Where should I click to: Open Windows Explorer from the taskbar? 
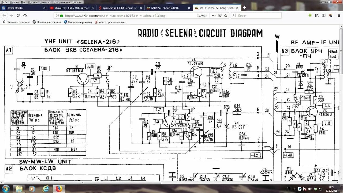(x=19, y=189)
